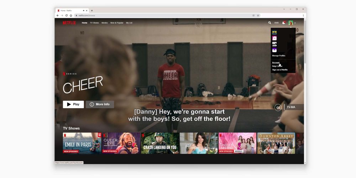Bookmark this page with the star icon
The image size is (356, 178).
coord(258,15)
